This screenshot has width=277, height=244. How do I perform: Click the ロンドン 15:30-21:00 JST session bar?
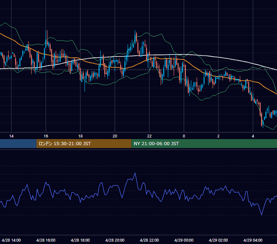(84, 144)
